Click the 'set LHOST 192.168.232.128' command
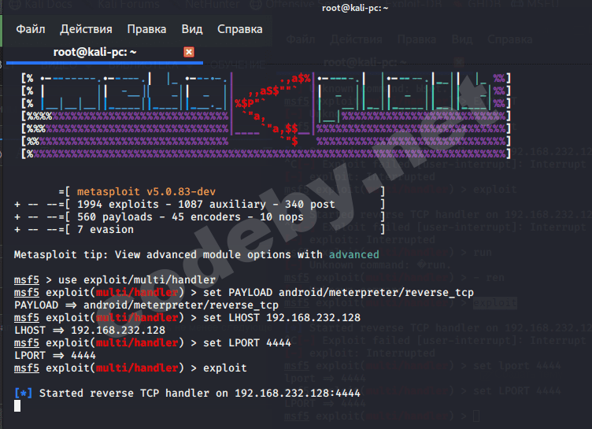The height and width of the screenshot is (429, 592). (282, 317)
